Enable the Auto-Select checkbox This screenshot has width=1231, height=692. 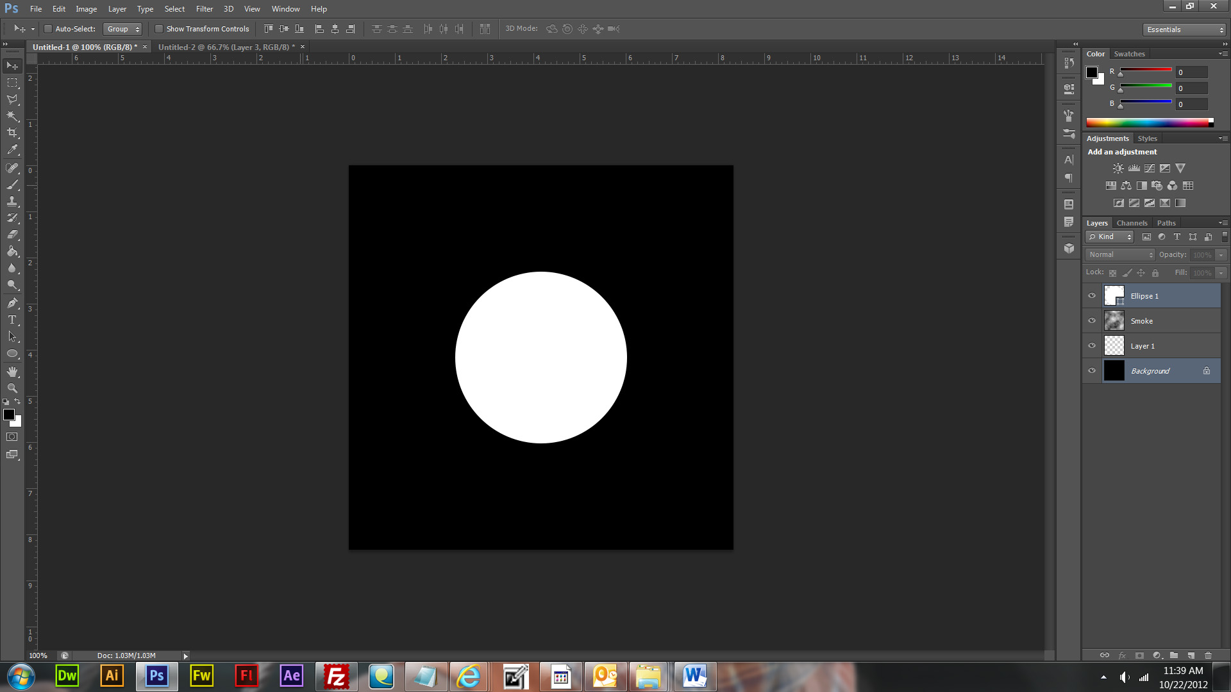(x=48, y=29)
